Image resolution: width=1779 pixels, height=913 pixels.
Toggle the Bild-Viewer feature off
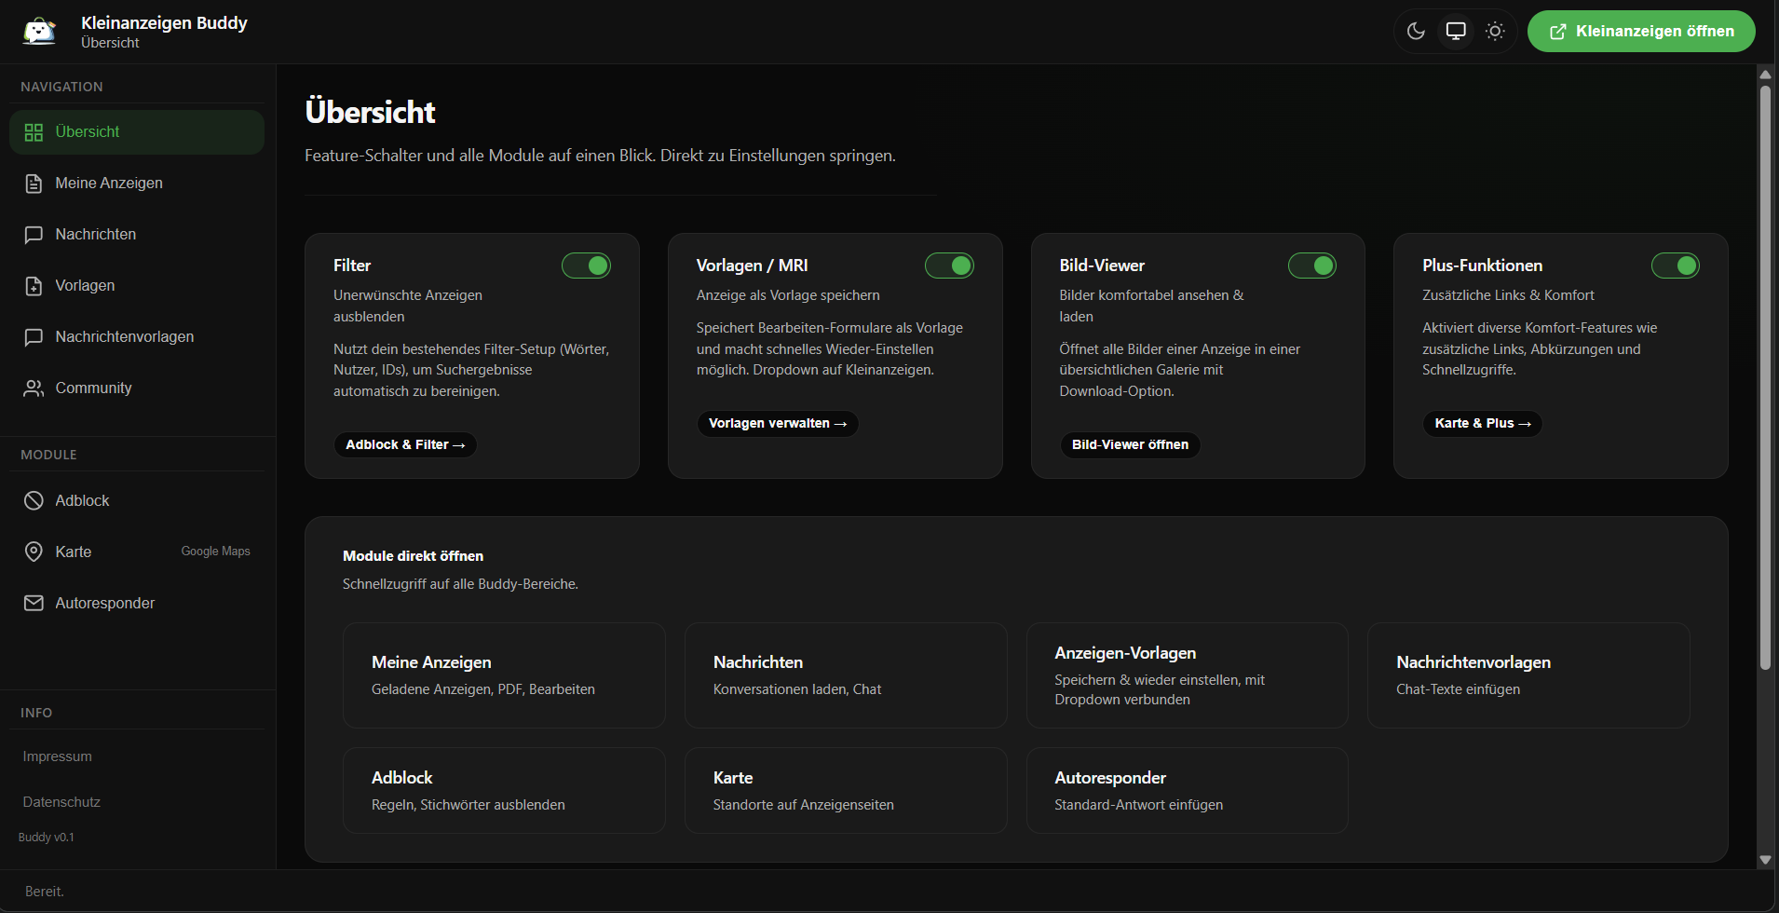(1312, 266)
